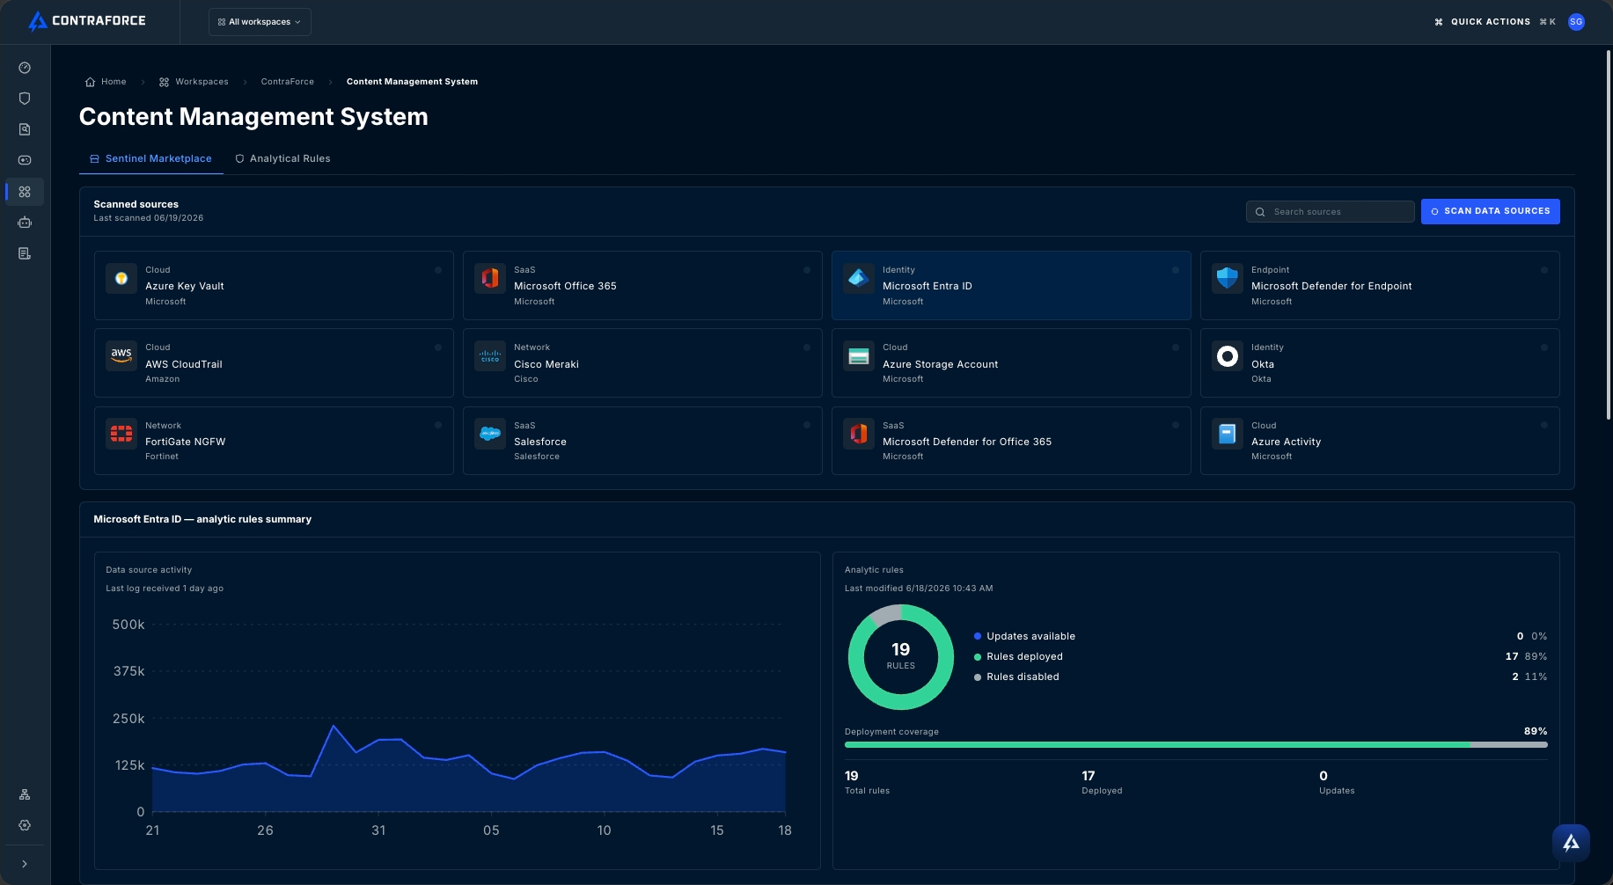The width and height of the screenshot is (1613, 885).
Task: Click Updates available legend entry
Action: point(1024,636)
